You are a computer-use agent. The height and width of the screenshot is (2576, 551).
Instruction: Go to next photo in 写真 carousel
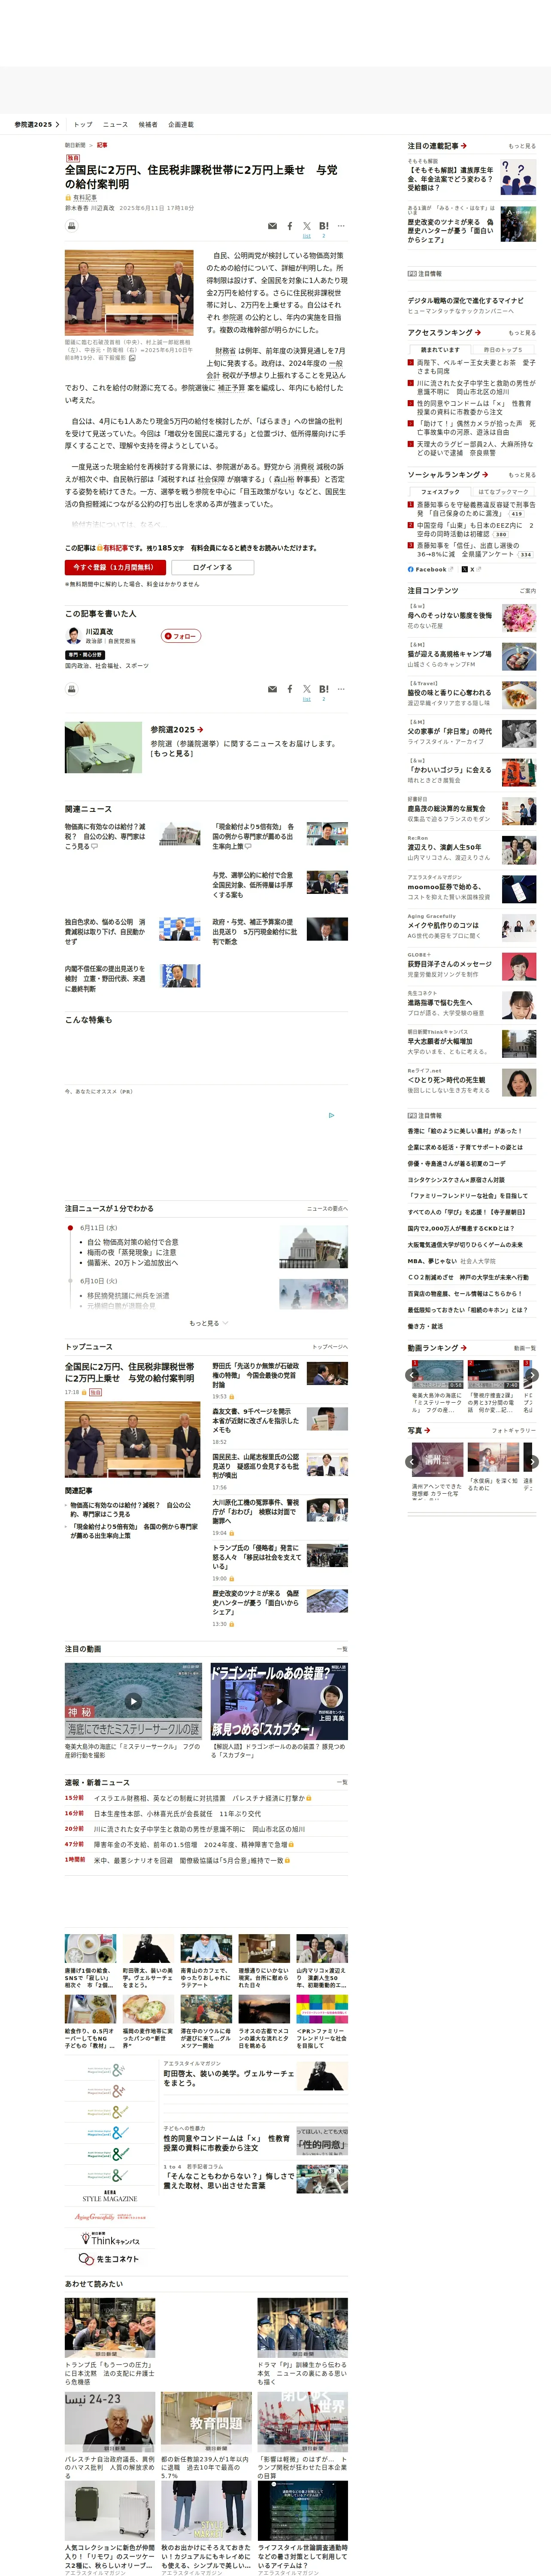(x=532, y=1461)
